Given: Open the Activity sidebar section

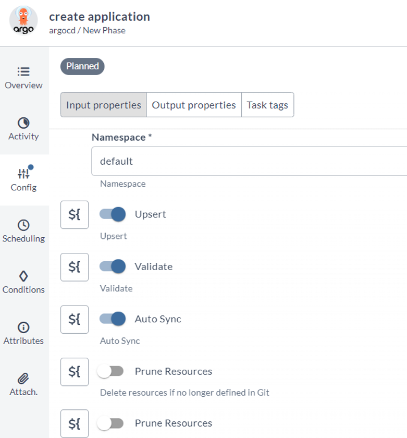Looking at the screenshot, I should point(23,129).
